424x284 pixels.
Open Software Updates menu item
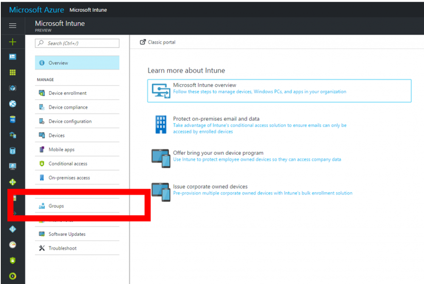point(77,234)
